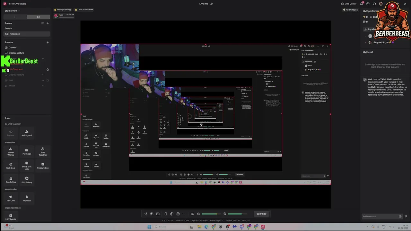Screen dimensions: 411x231
Task: Adjust the speaker volume slider
Action: [211, 214]
